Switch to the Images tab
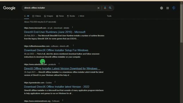This screenshot has width=183, height=103. [x=48, y=16]
